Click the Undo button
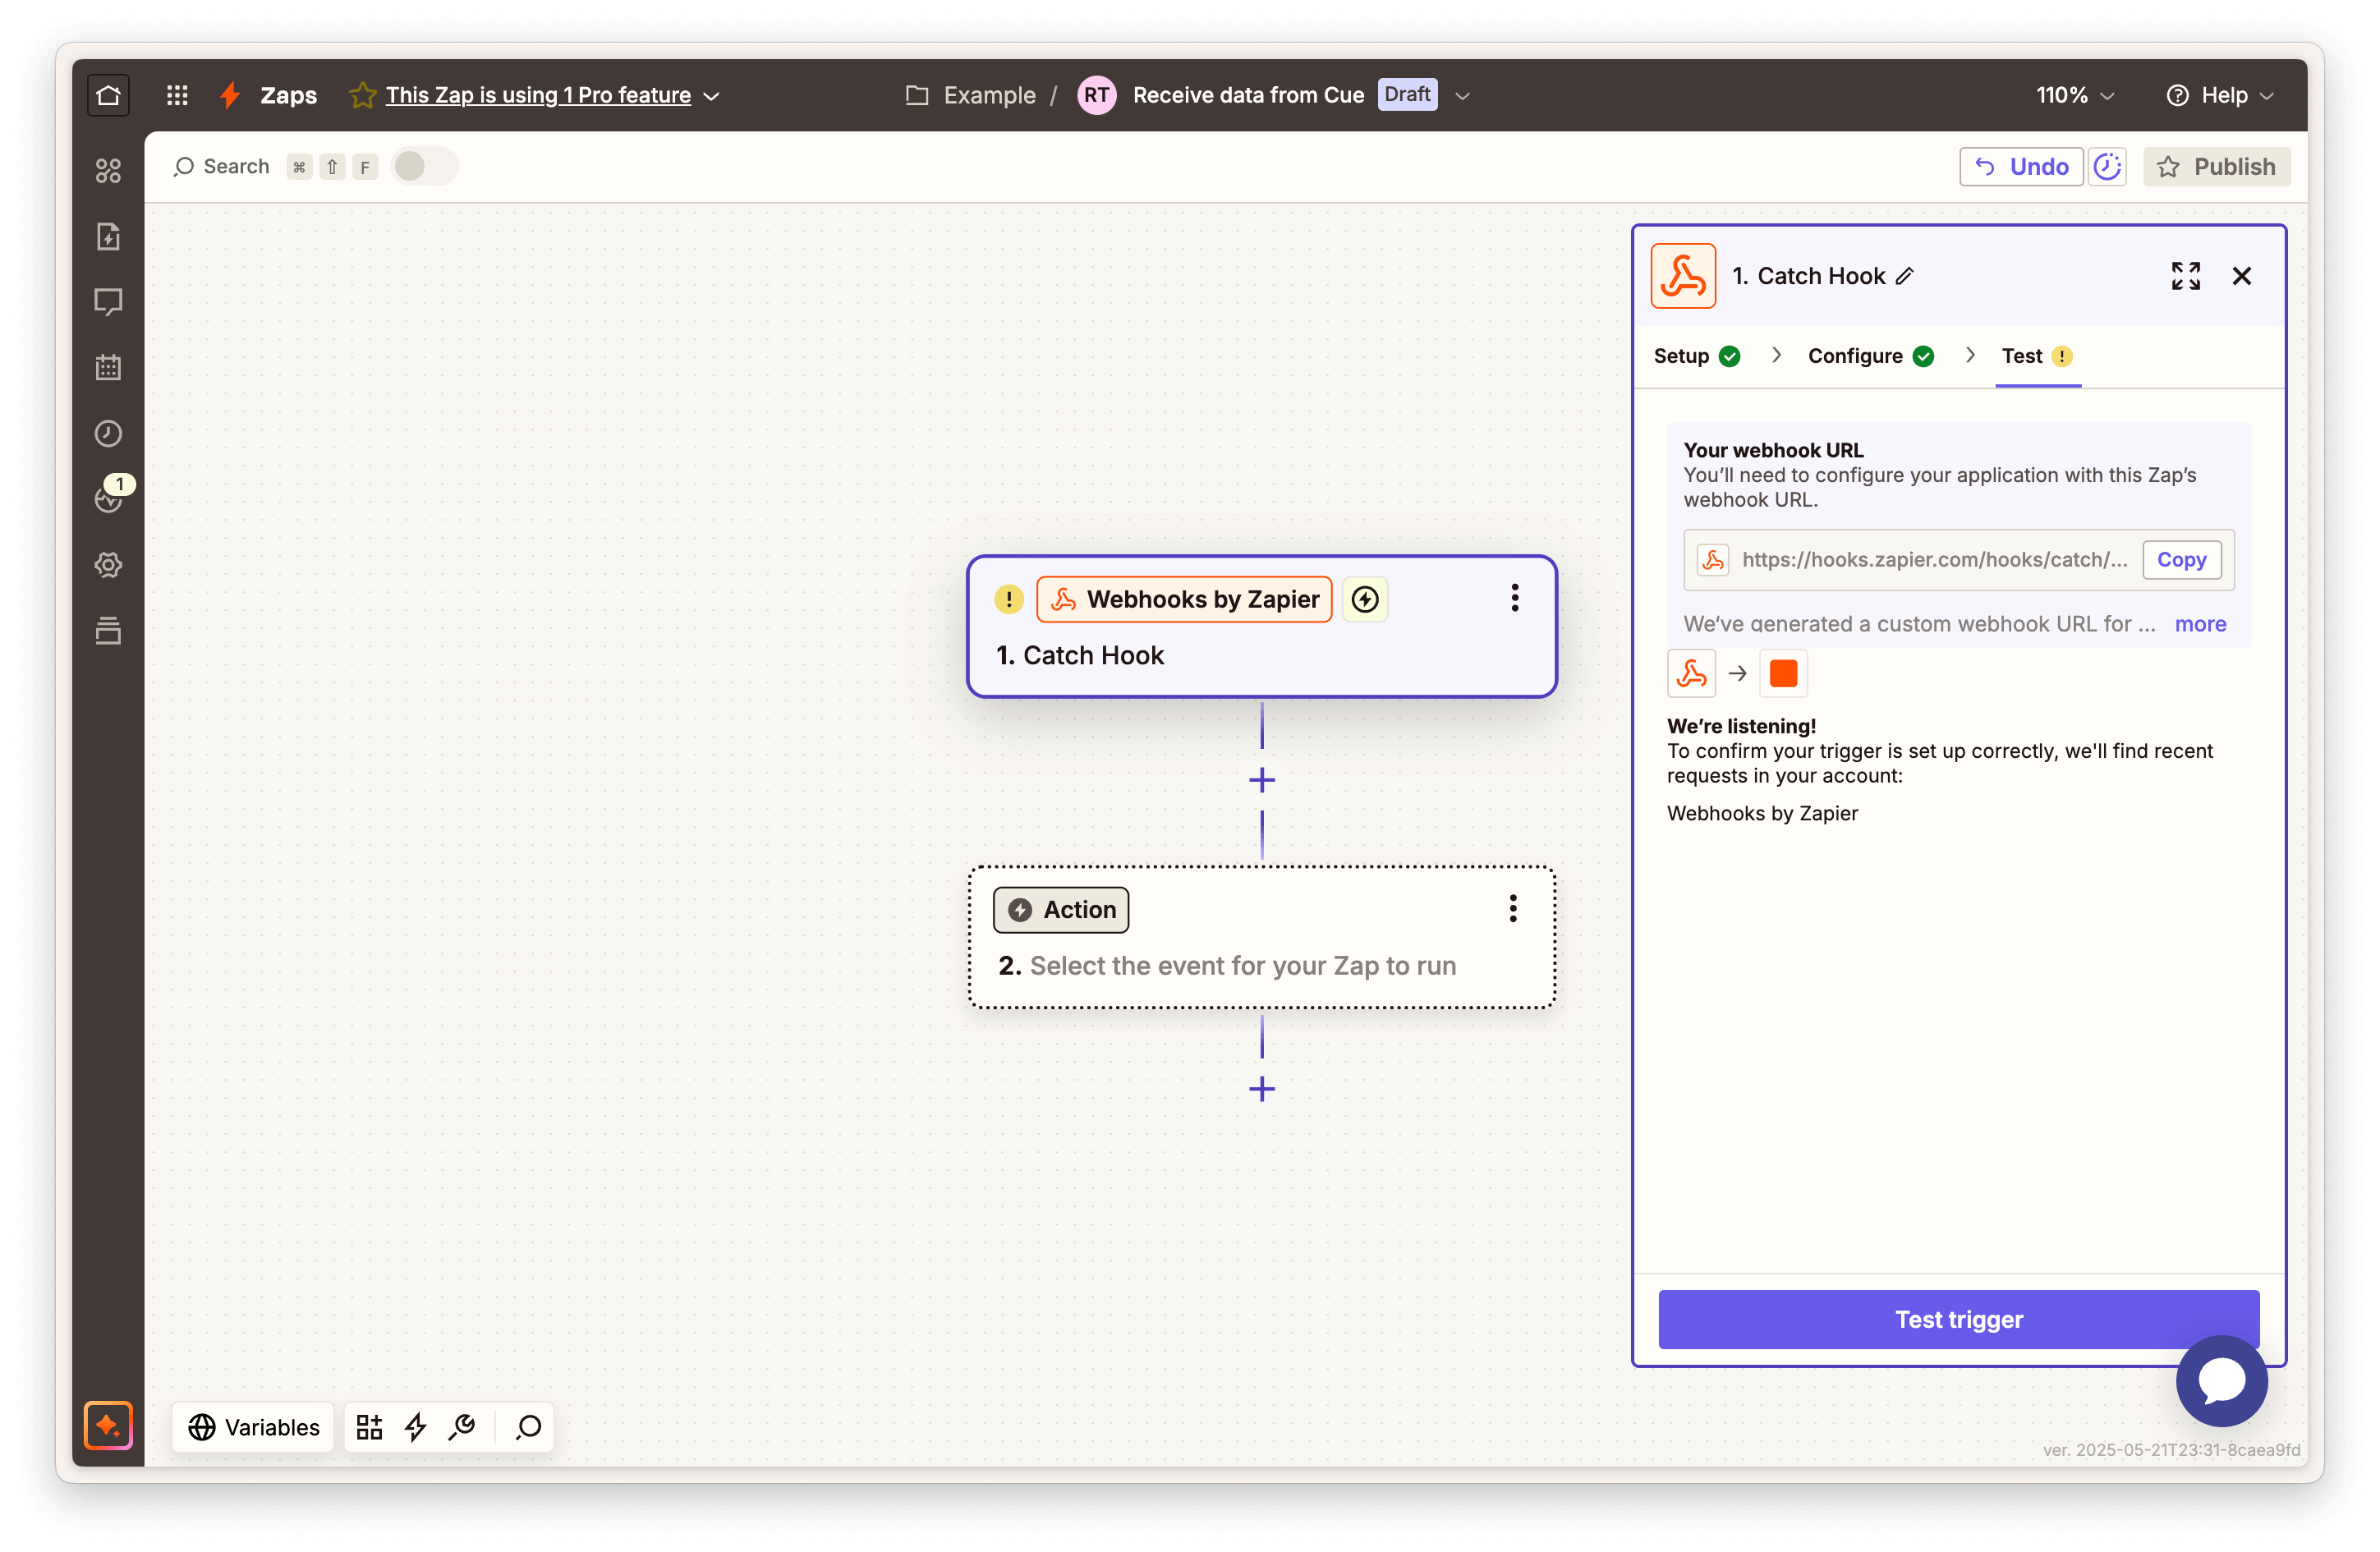The width and height of the screenshot is (2380, 1552). pyautogui.click(x=2021, y=166)
